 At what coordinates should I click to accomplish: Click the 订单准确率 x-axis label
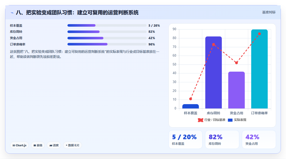259,113
